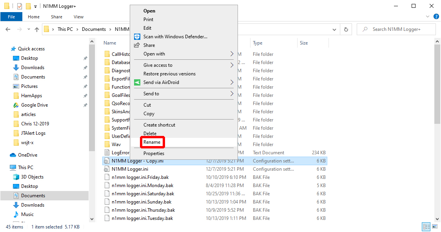This screenshot has width=441, height=232.
Task: Click the This PC monitor icon
Action: click(13, 168)
